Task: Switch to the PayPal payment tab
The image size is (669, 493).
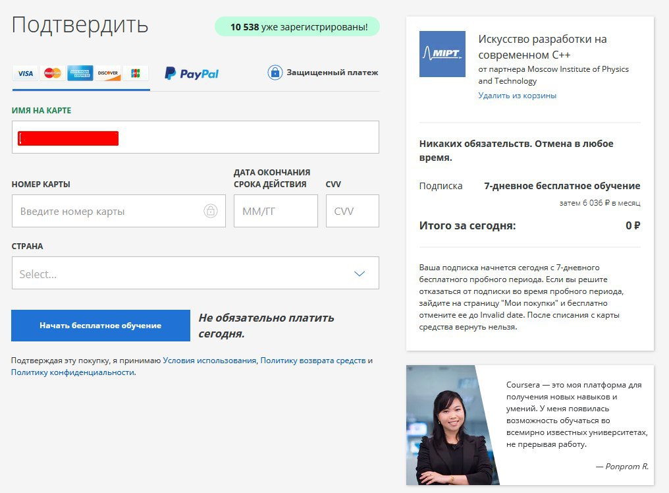Action: coord(192,73)
